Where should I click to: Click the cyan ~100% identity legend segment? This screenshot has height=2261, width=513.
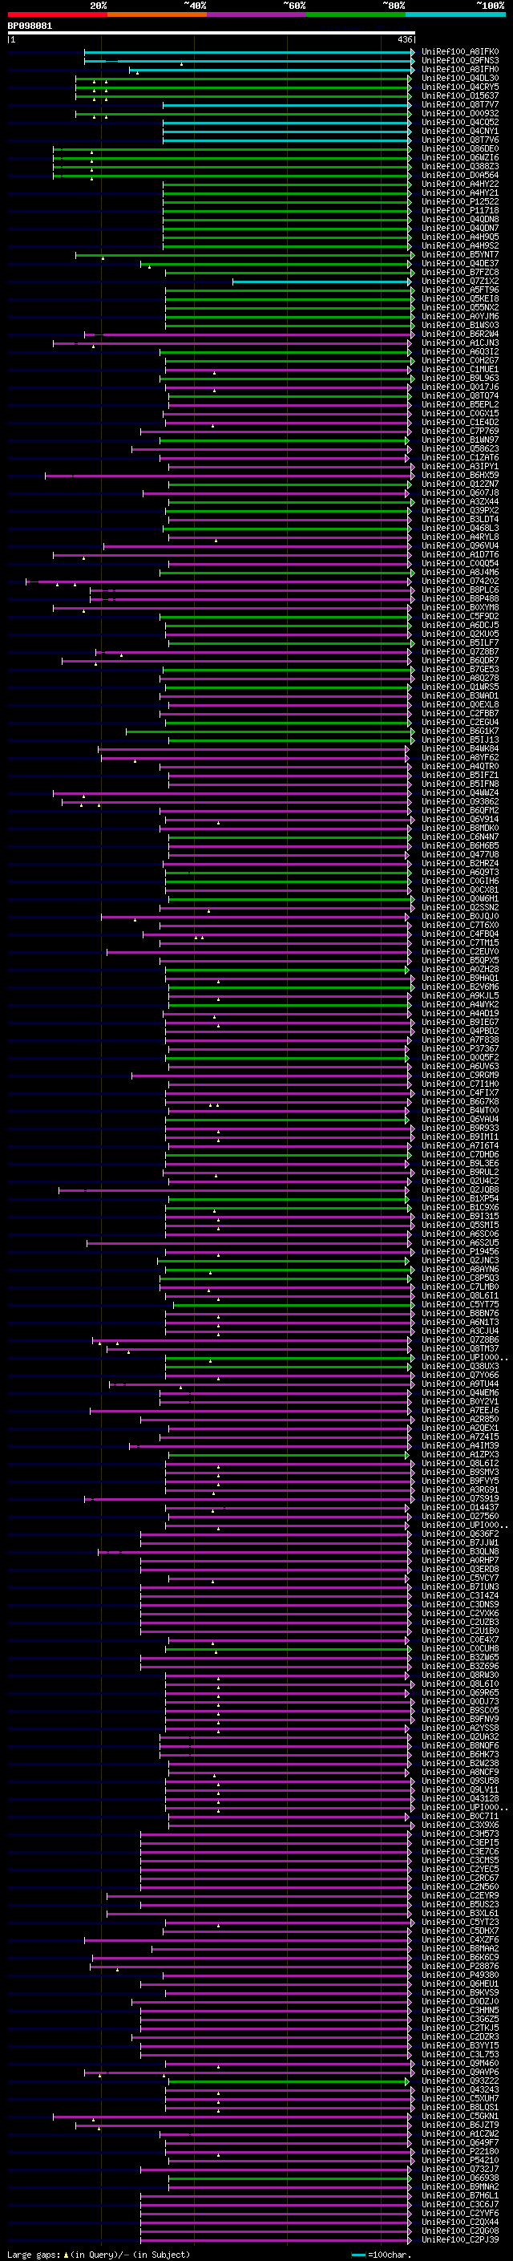tap(456, 14)
